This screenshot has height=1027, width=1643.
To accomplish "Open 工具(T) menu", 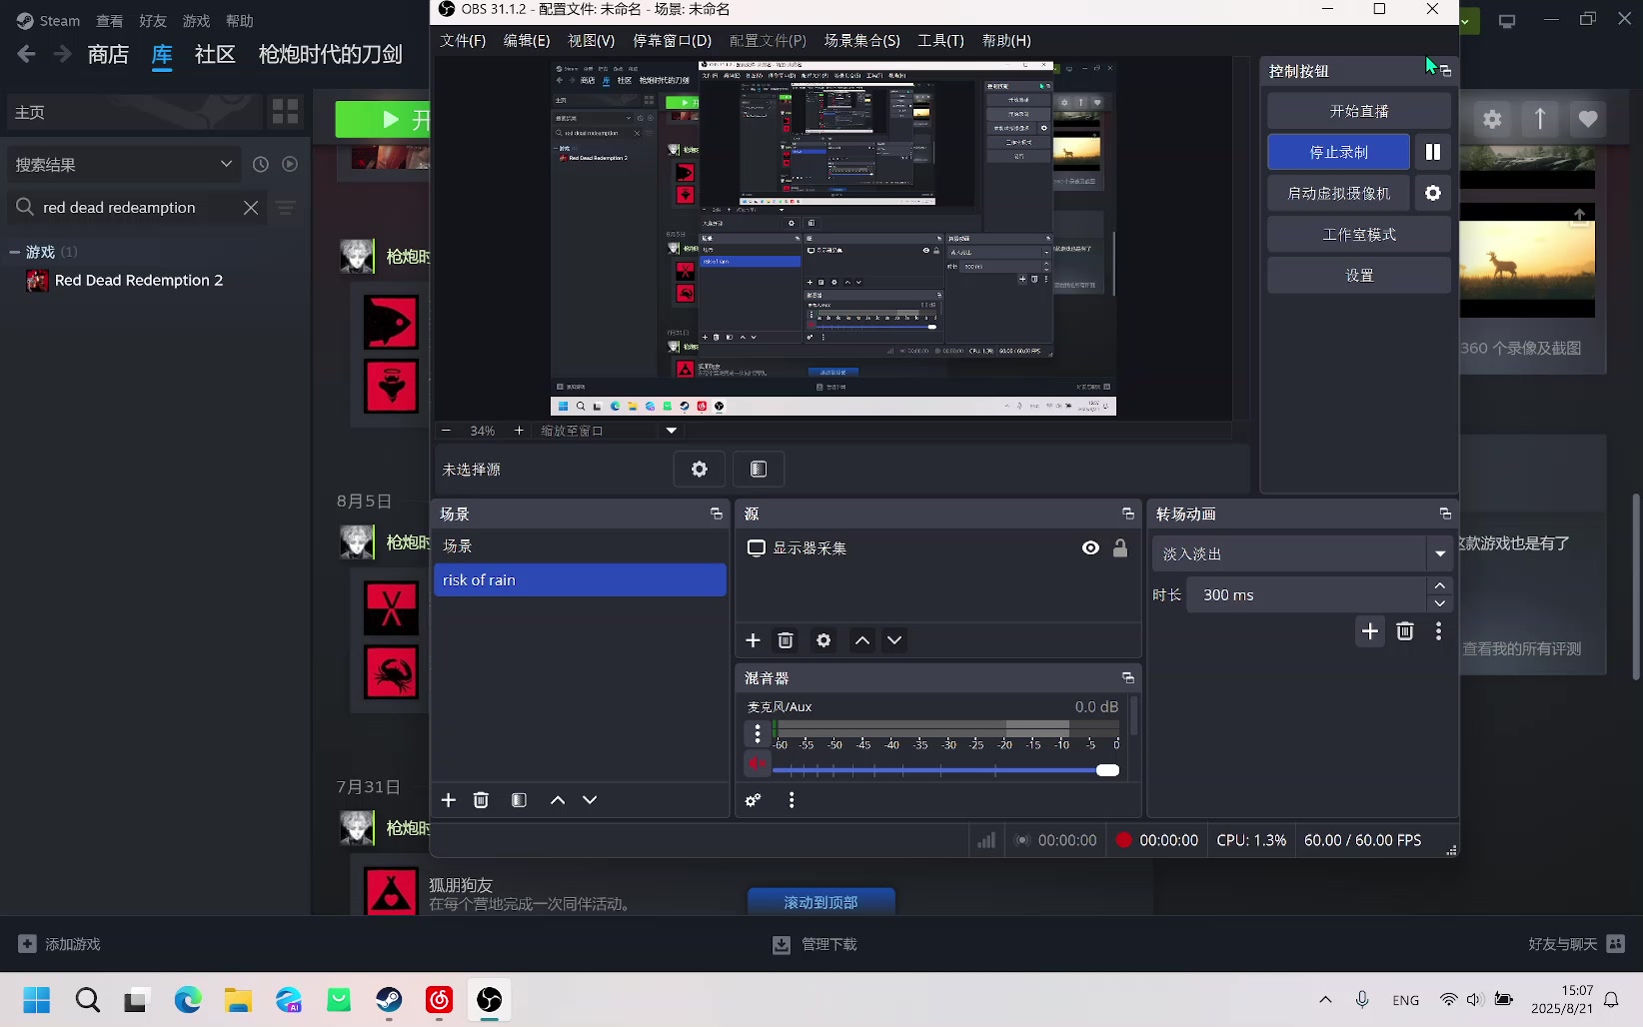I will pyautogui.click(x=940, y=40).
